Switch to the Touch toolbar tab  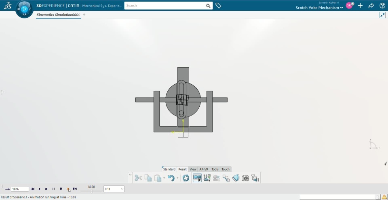pyautogui.click(x=226, y=169)
